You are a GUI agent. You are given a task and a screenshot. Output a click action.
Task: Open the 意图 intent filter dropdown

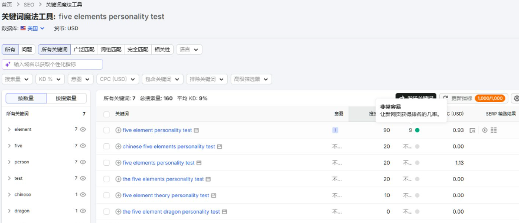(80, 79)
